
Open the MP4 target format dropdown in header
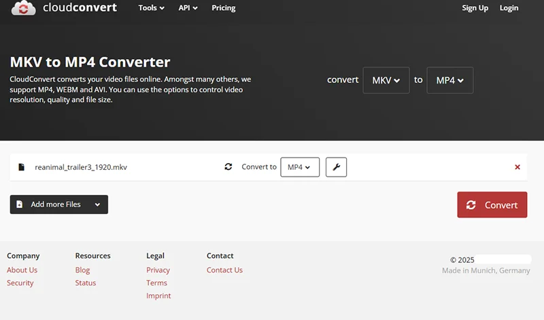pyautogui.click(x=449, y=80)
